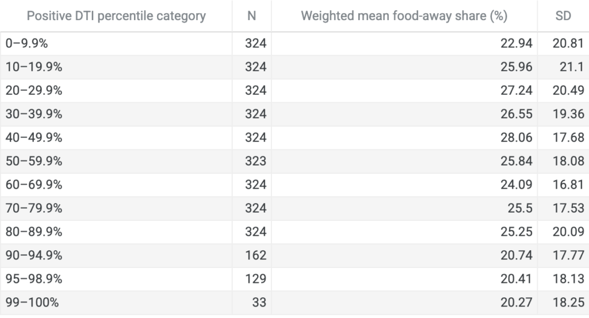Viewport: 589px width, 318px height.
Task: Select the 21.1 SD value
Action: [x=572, y=67]
